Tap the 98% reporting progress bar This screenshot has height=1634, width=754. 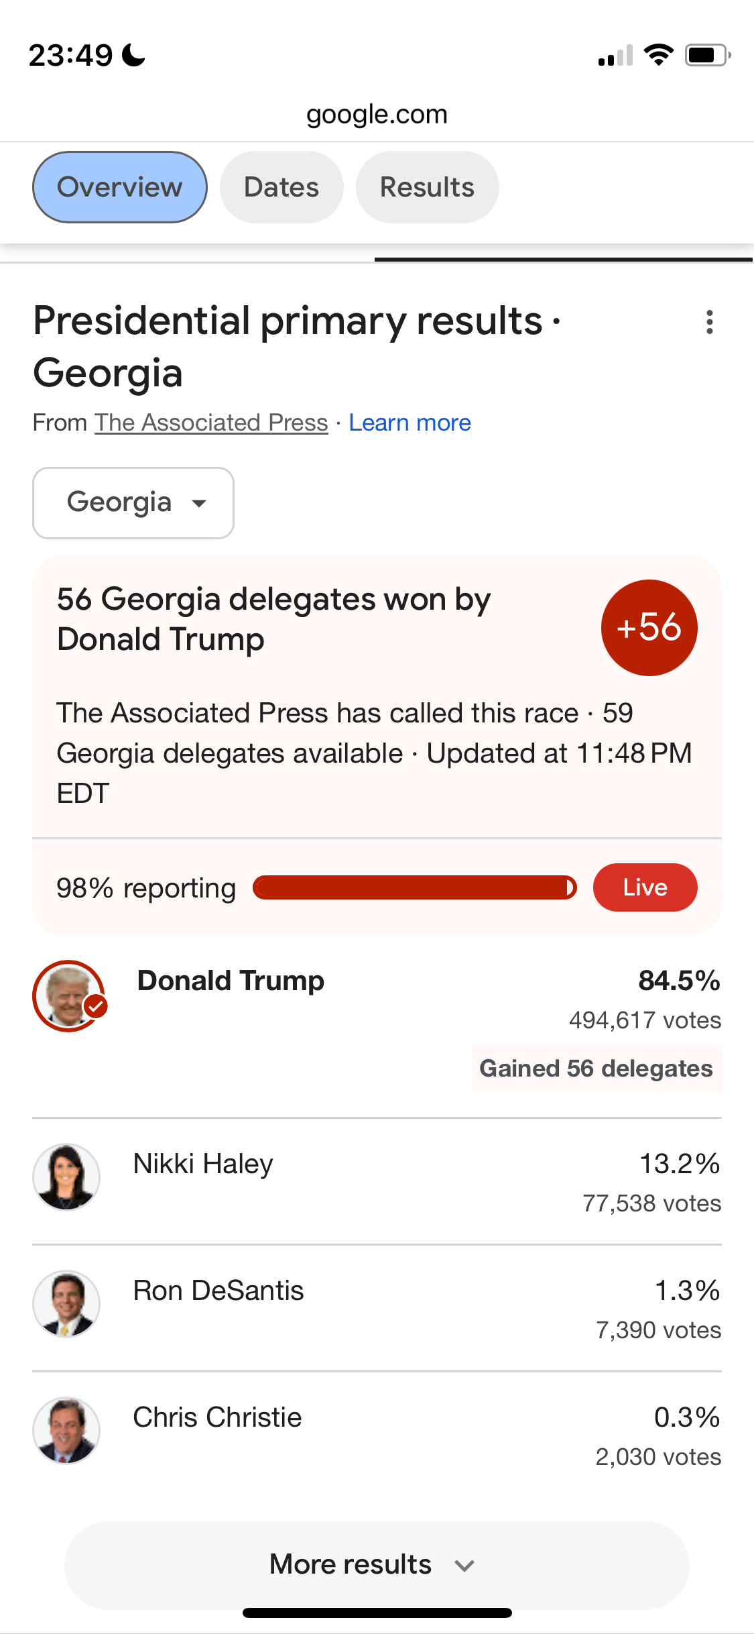pyautogui.click(x=414, y=887)
